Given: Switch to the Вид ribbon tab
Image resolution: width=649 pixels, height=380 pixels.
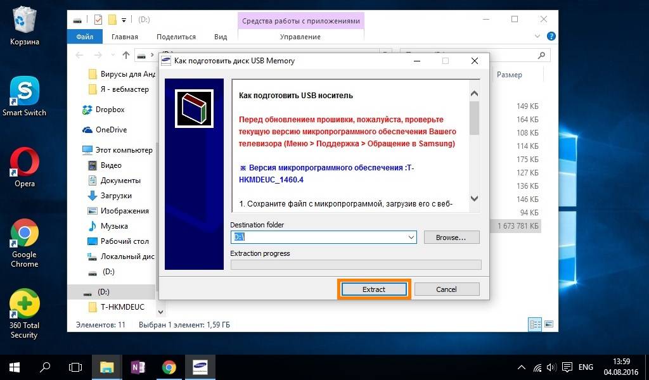Looking at the screenshot, I should point(221,37).
